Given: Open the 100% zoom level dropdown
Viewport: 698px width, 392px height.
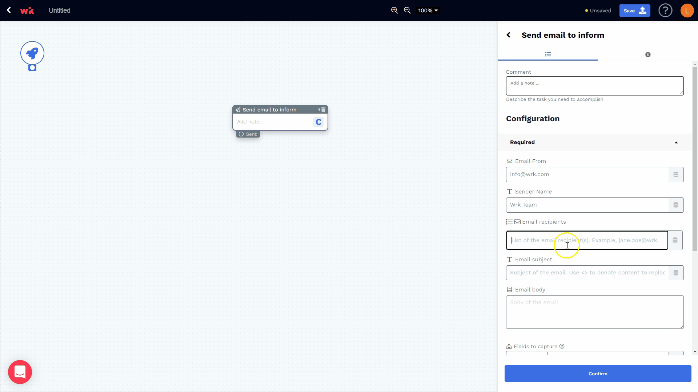Looking at the screenshot, I should (428, 11).
